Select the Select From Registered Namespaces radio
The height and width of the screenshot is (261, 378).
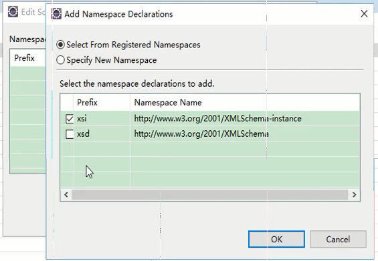point(60,45)
